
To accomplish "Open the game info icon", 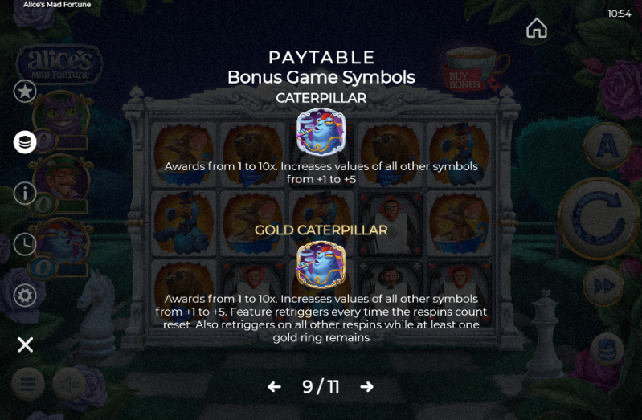I will coord(25,194).
